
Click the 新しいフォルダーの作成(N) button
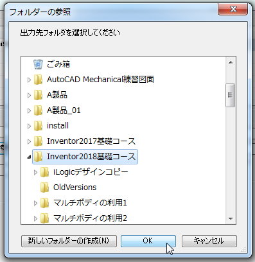(x=69, y=241)
